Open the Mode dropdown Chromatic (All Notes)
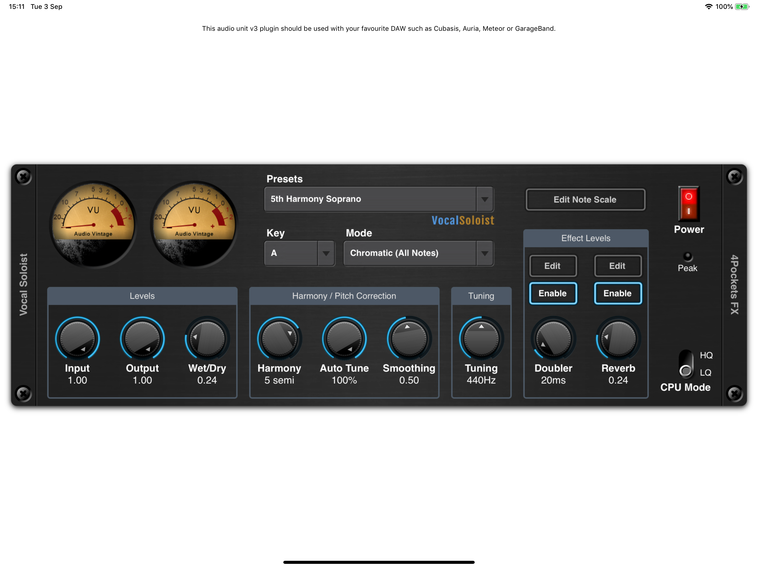Viewport: 758px width, 568px height. [418, 253]
